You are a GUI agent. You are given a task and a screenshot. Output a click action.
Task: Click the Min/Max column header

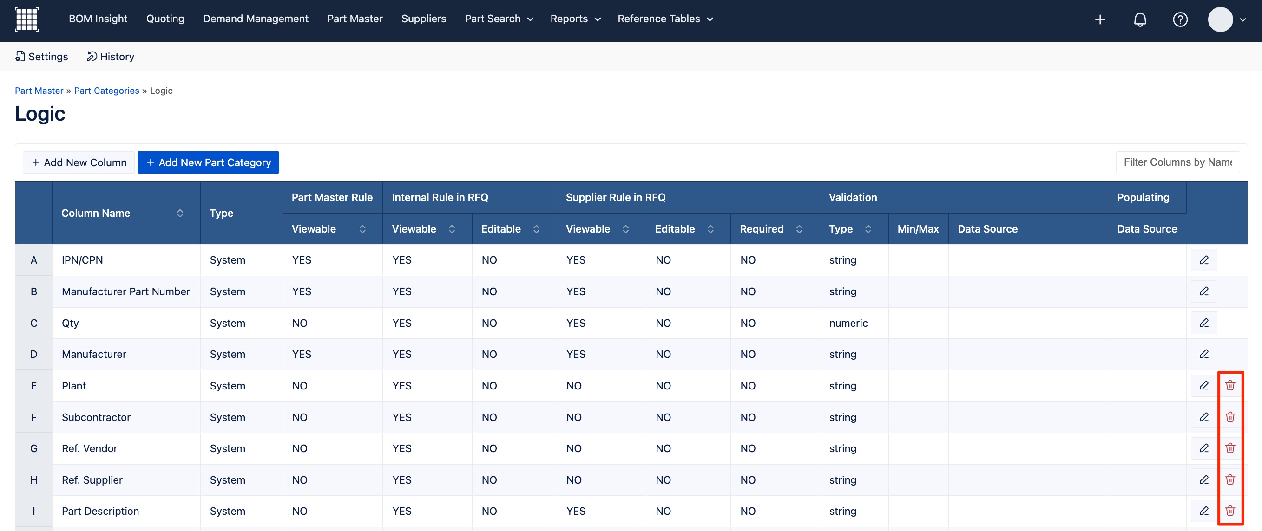point(918,229)
